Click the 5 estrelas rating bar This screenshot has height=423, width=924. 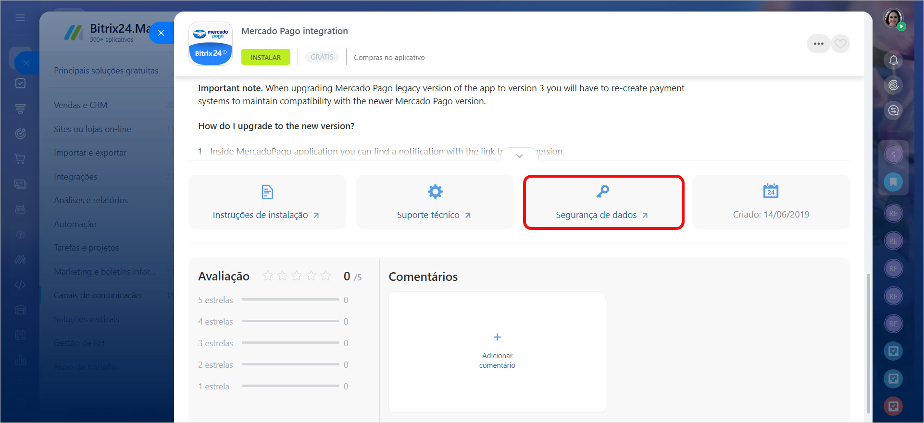(290, 300)
